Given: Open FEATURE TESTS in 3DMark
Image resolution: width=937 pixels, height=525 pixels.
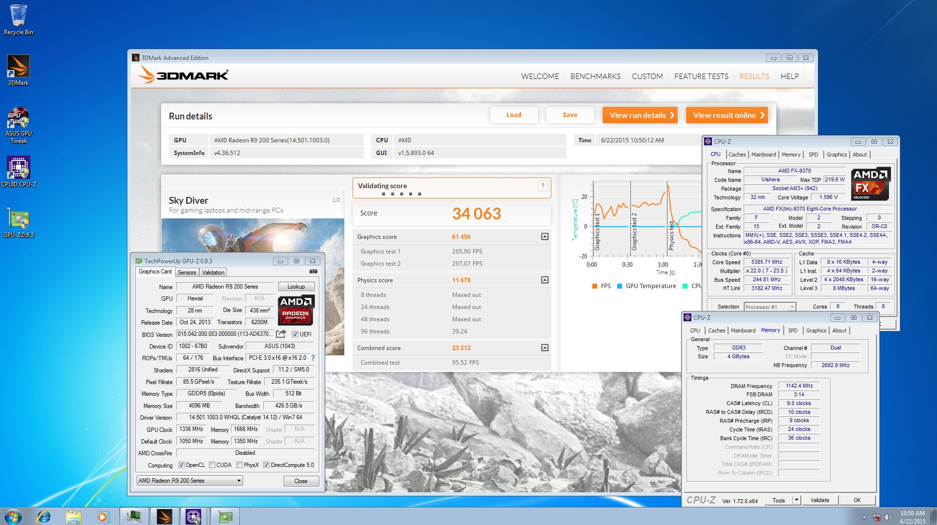Looking at the screenshot, I should 701,76.
